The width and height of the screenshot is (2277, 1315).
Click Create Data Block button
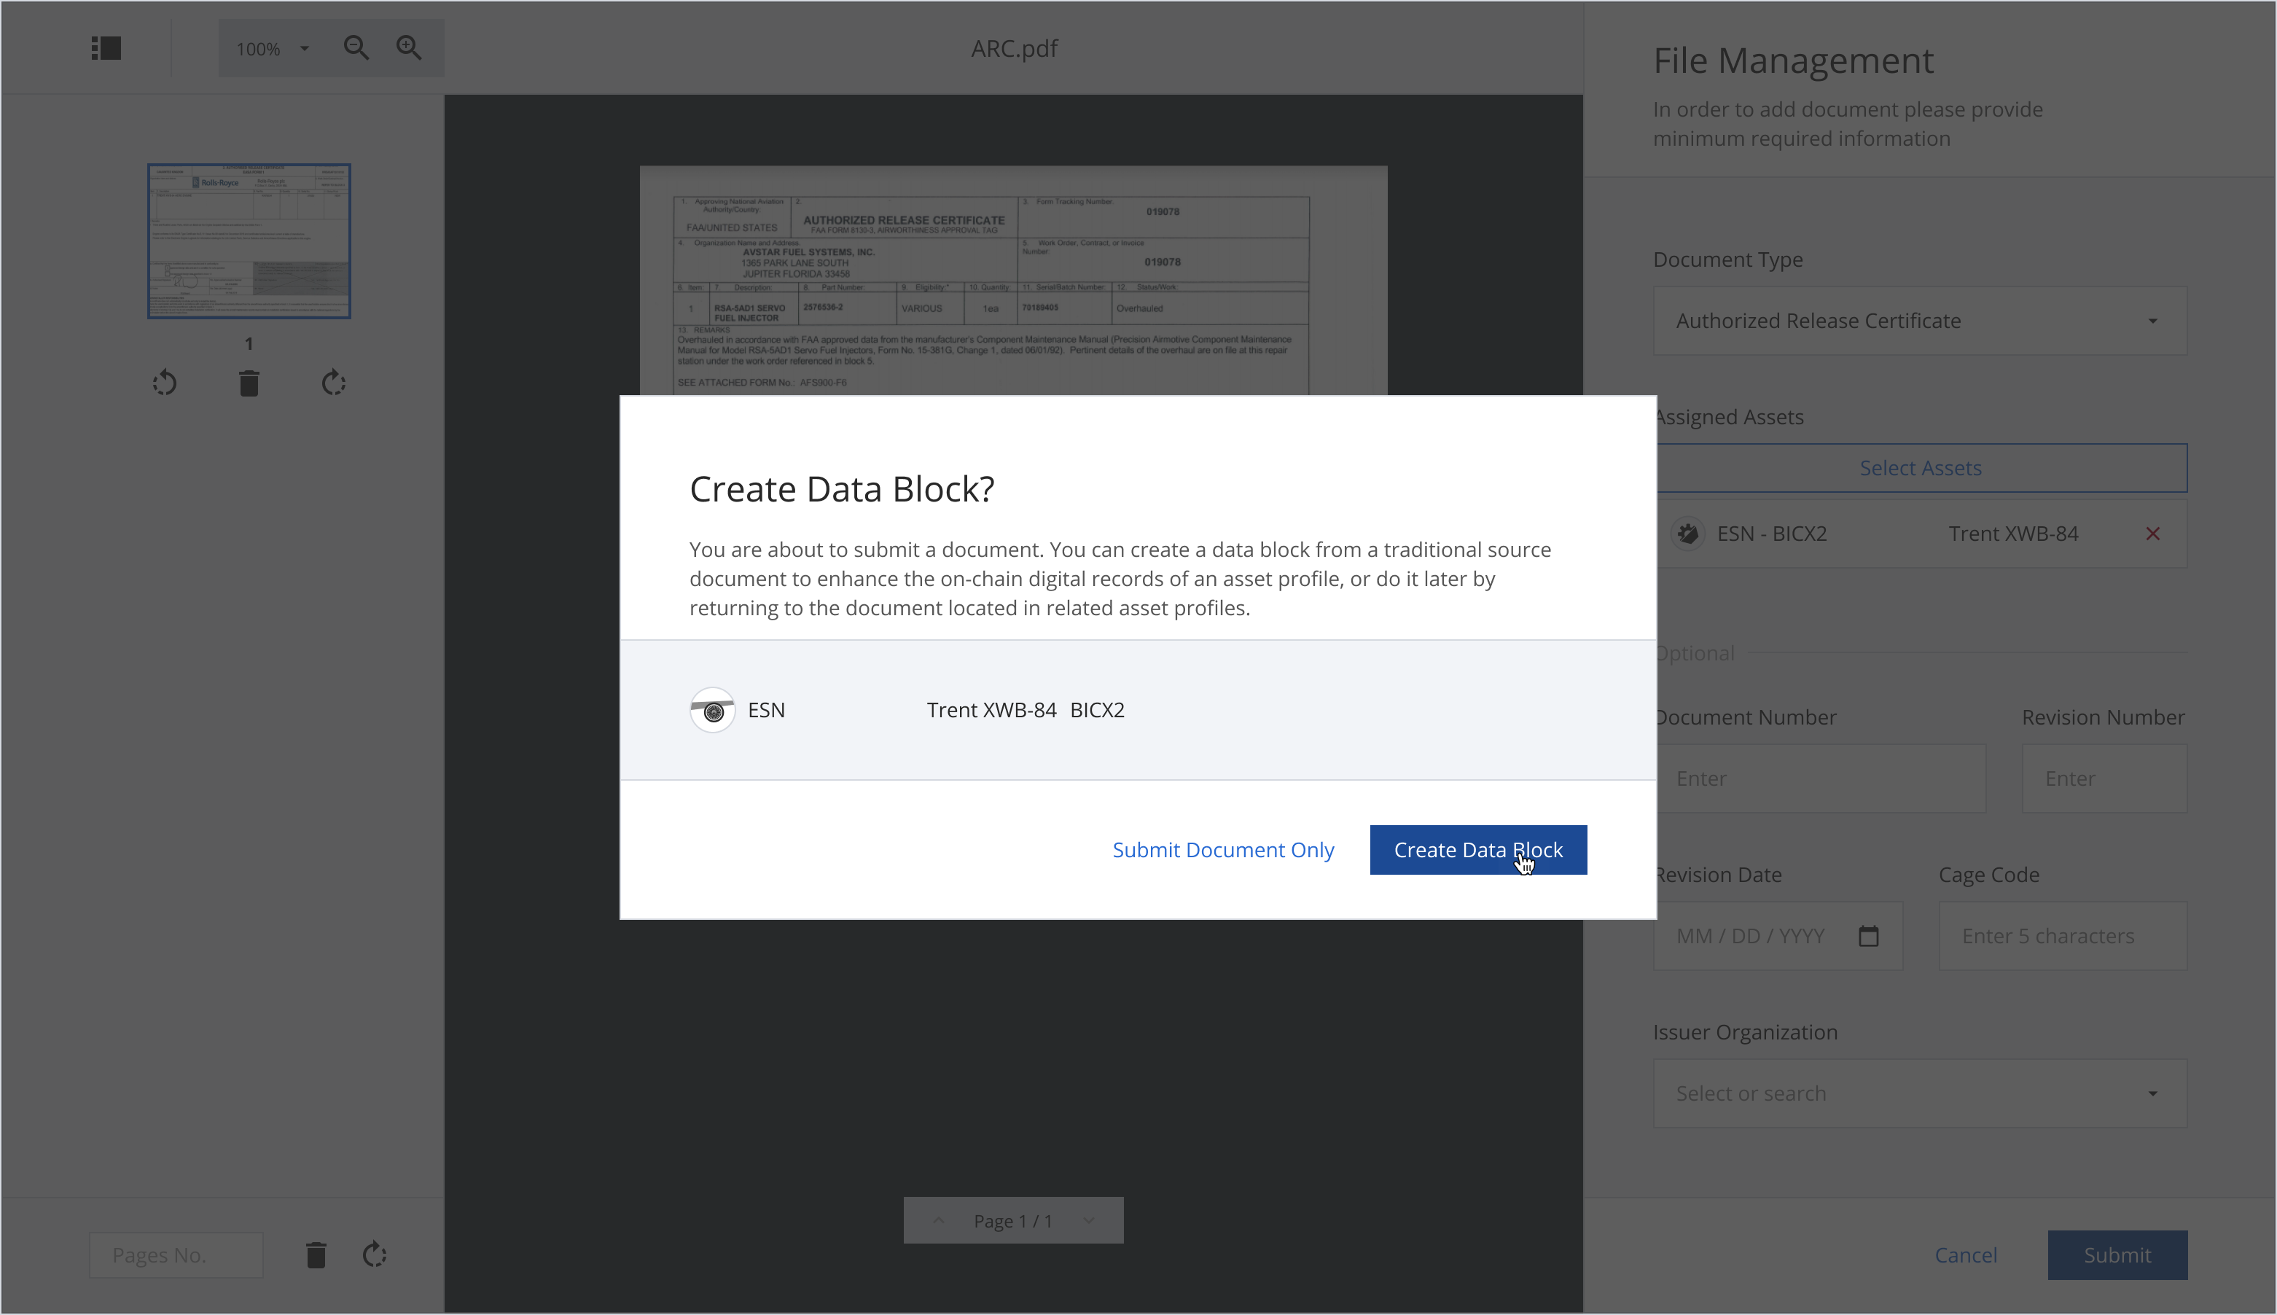1479,848
